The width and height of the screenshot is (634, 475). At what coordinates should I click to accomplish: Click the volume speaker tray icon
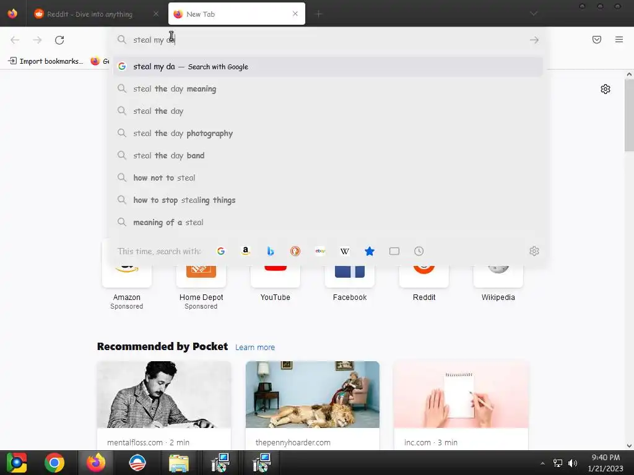573,463
